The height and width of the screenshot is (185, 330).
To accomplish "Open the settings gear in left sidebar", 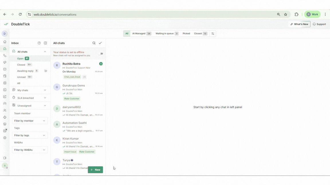I will click(5, 138).
